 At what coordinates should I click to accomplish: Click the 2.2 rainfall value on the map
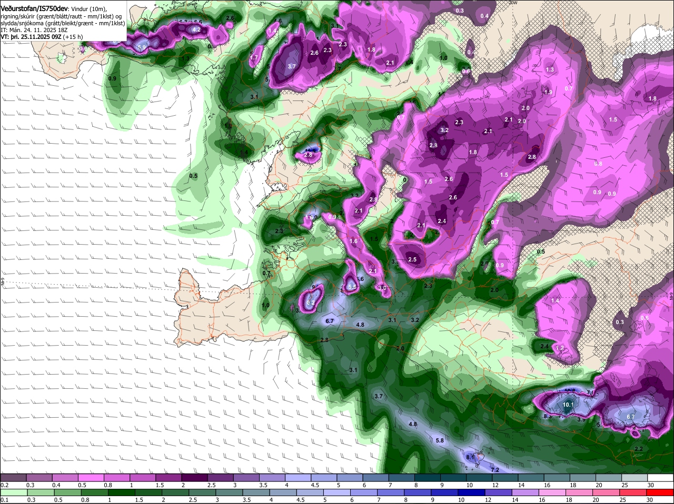point(639,449)
